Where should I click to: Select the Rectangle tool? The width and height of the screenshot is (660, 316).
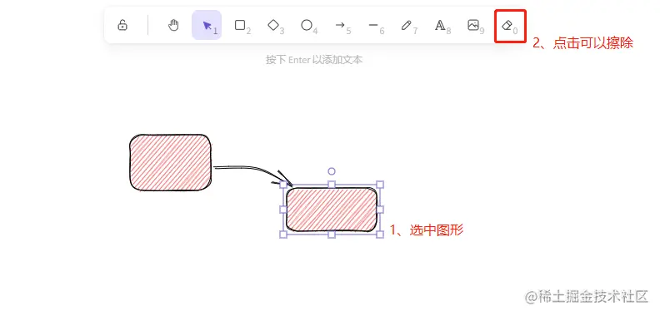click(x=240, y=25)
